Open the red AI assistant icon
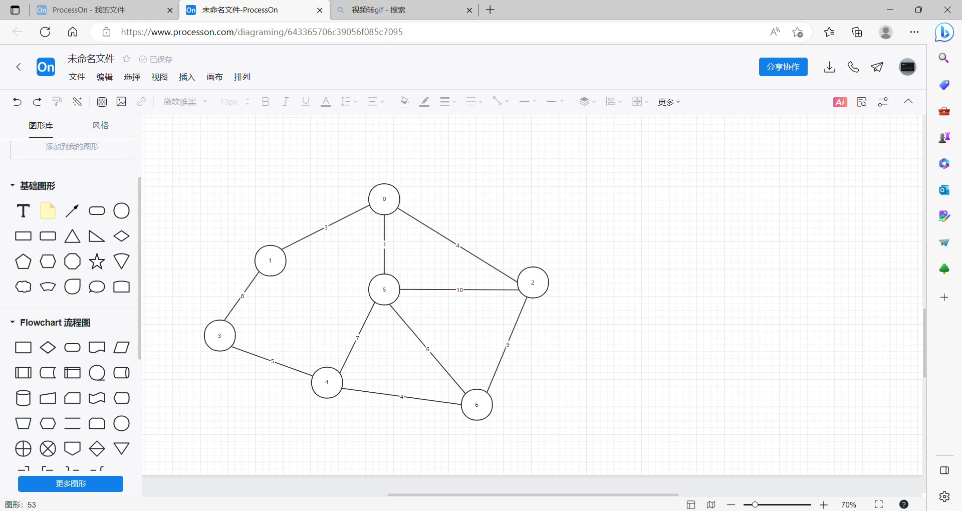 [840, 102]
